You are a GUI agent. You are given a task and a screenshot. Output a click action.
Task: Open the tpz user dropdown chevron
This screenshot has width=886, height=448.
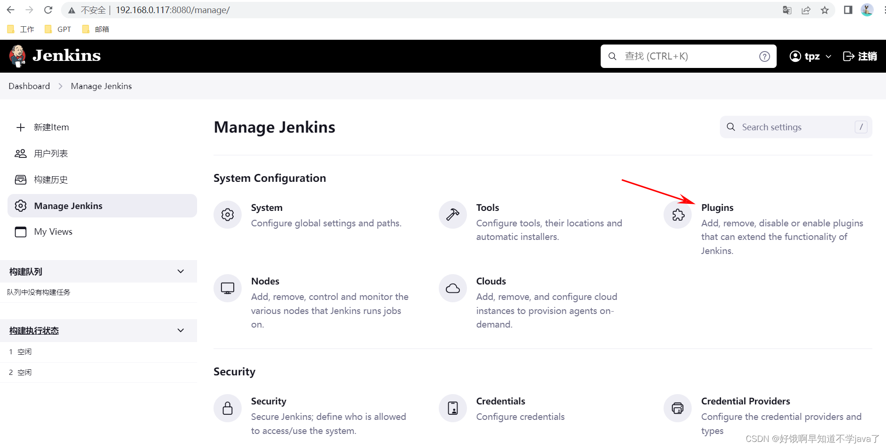(828, 57)
